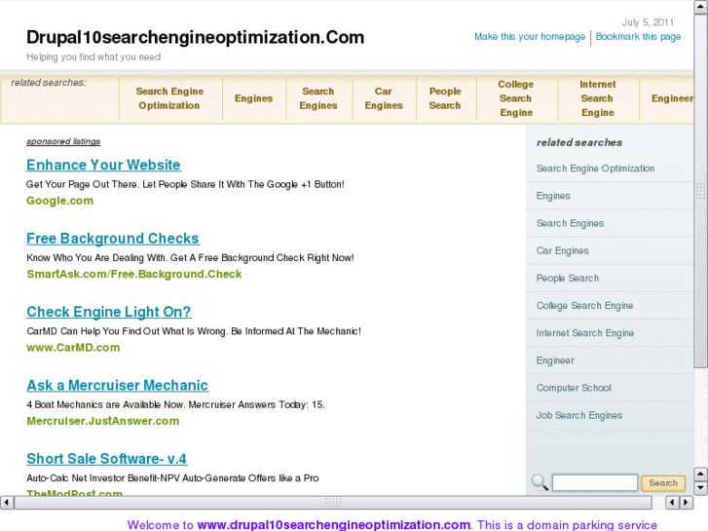Image resolution: width=708 pixels, height=531 pixels.
Task: Select People Search in top related bar
Action: tap(445, 98)
